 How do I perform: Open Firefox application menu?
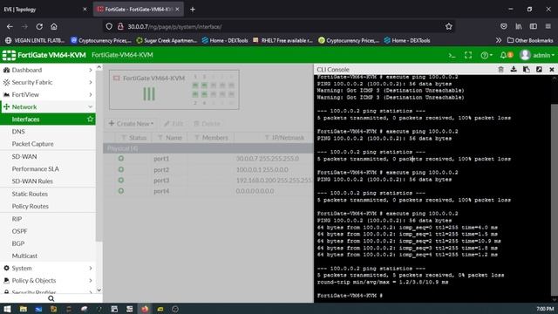click(548, 26)
